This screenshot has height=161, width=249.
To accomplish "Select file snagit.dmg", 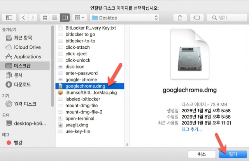I will pos(90,125).
